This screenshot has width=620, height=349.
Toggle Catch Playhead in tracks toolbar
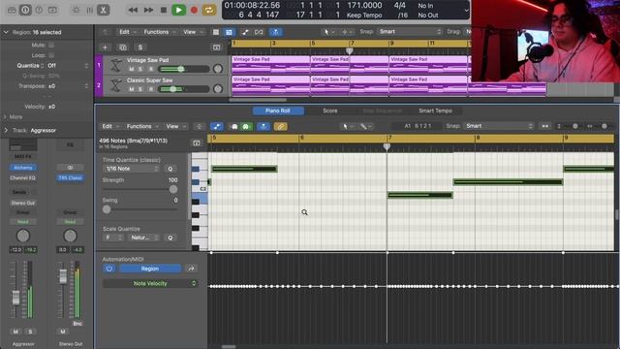click(275, 32)
